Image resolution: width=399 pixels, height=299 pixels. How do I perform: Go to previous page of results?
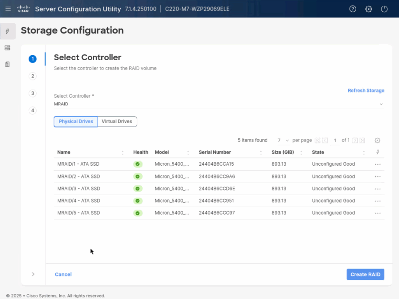point(325,140)
